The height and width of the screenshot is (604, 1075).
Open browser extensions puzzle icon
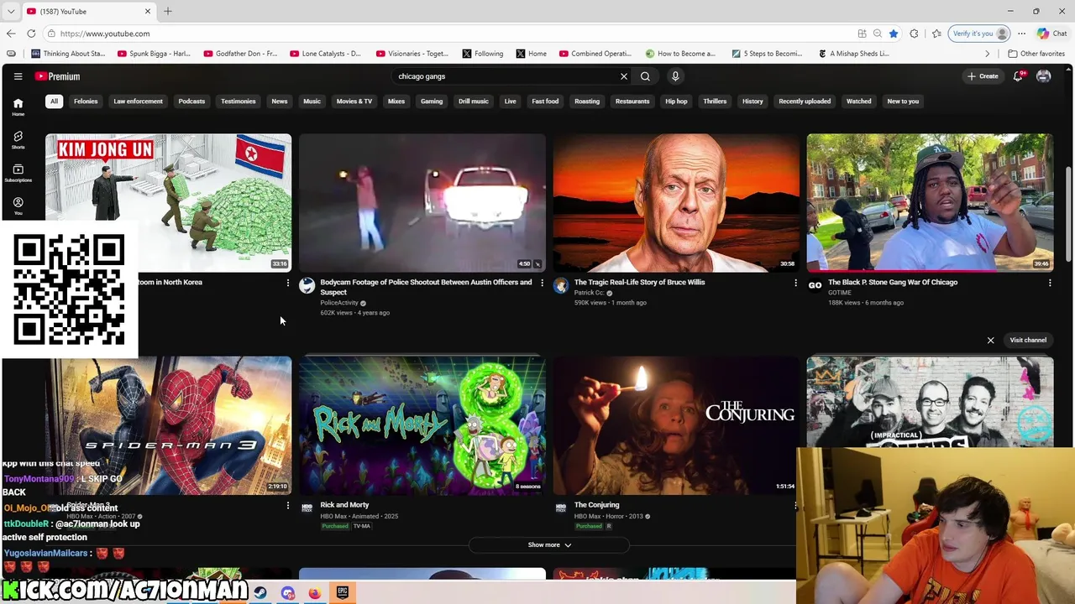coord(914,34)
